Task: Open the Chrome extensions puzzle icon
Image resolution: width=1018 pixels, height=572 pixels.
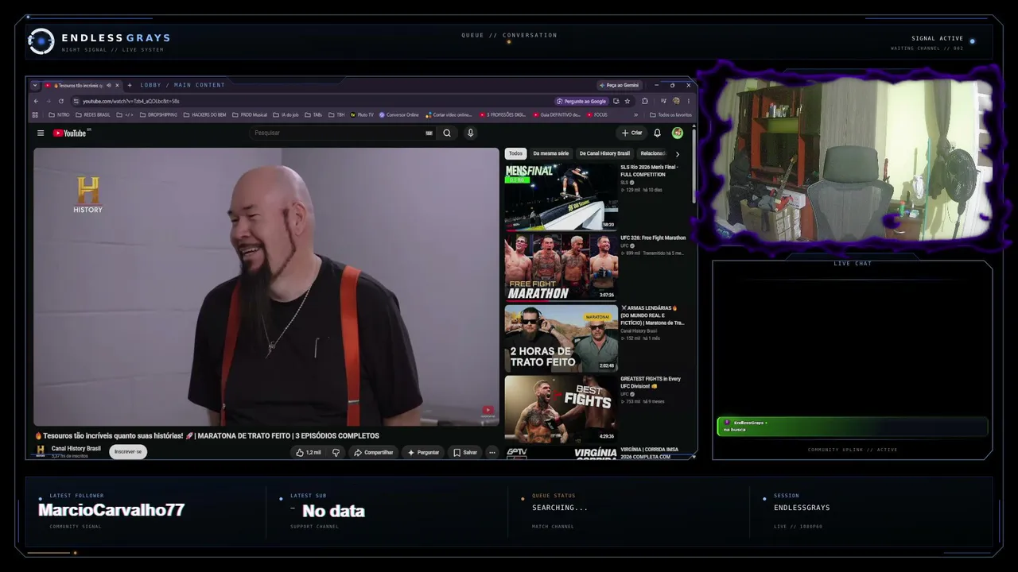Action: click(645, 101)
